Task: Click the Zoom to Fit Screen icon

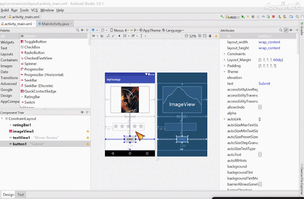Action: coord(205,36)
